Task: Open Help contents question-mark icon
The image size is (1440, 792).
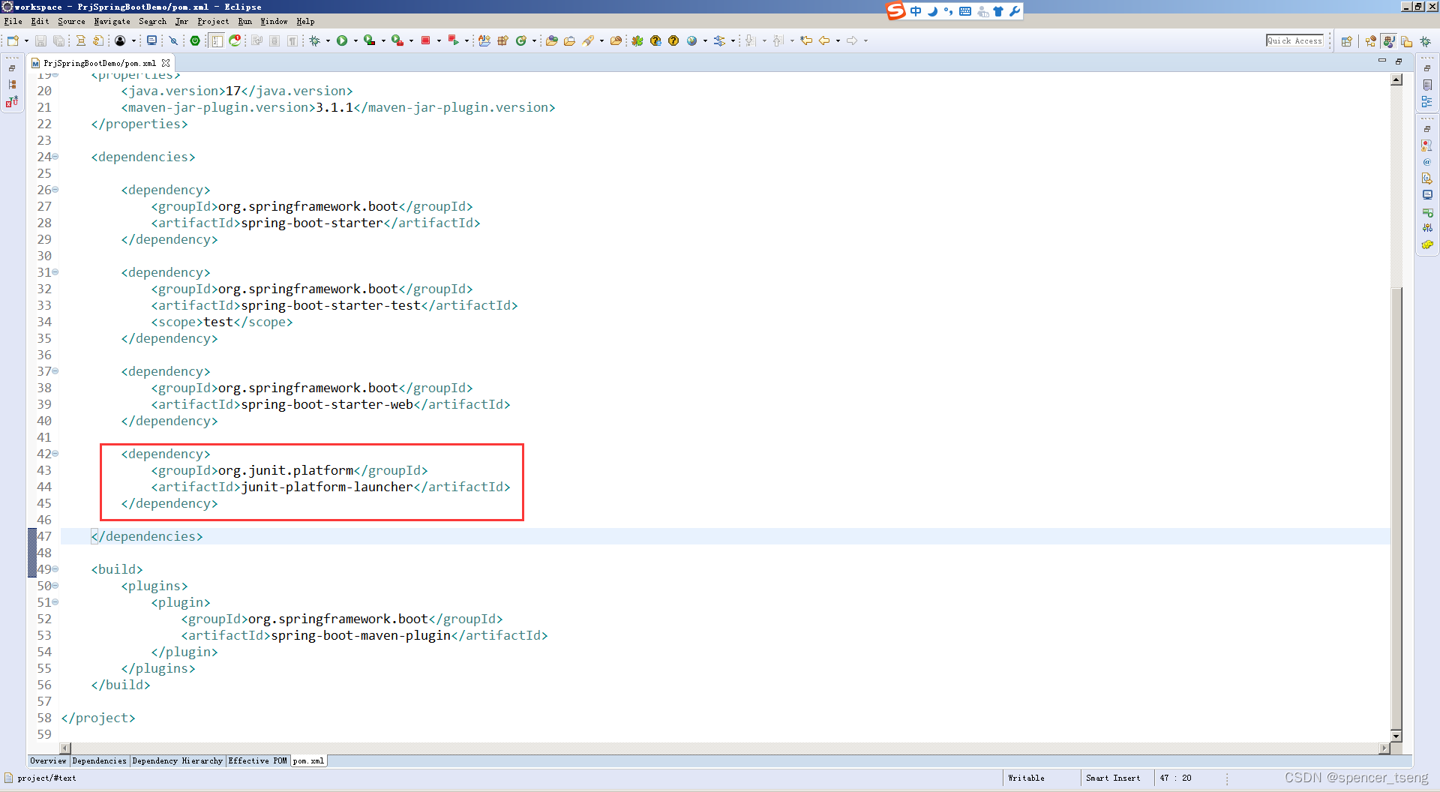Action: click(x=674, y=40)
